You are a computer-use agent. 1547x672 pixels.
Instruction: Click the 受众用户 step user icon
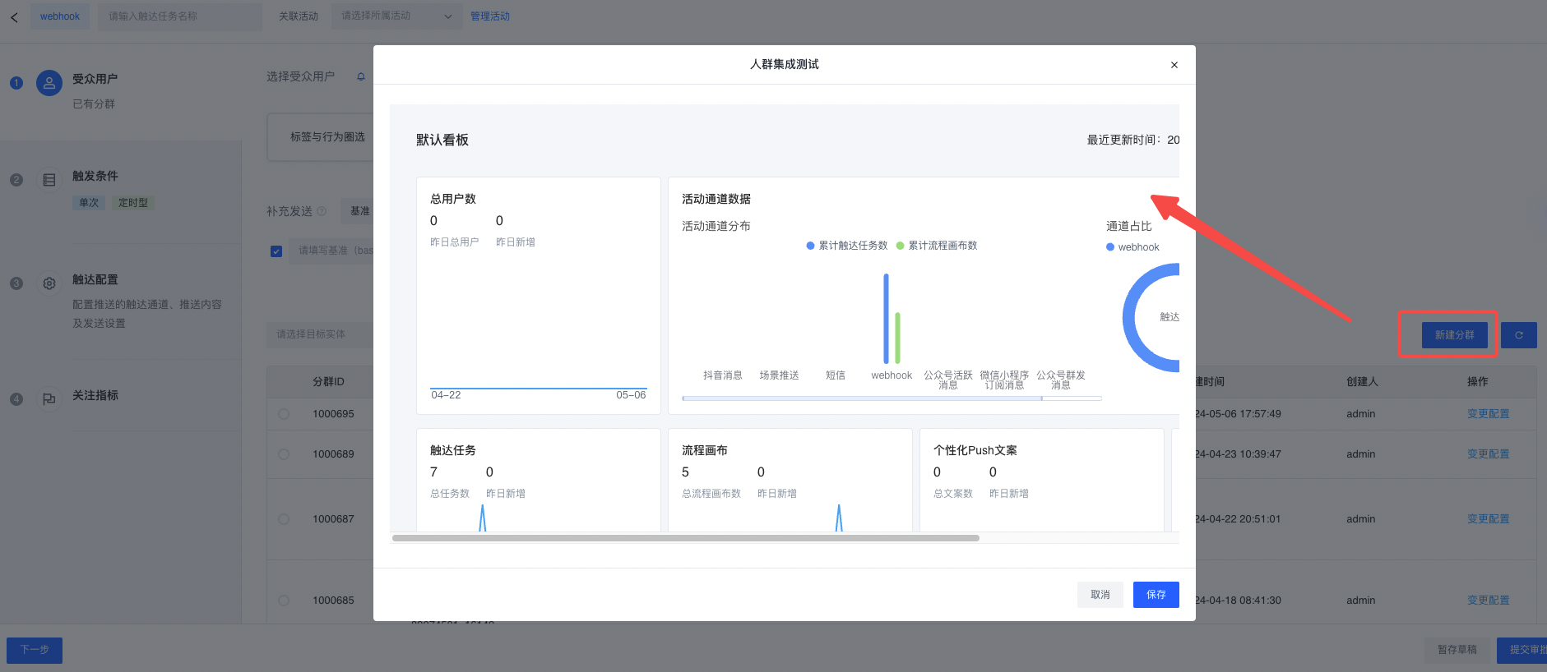[49, 83]
